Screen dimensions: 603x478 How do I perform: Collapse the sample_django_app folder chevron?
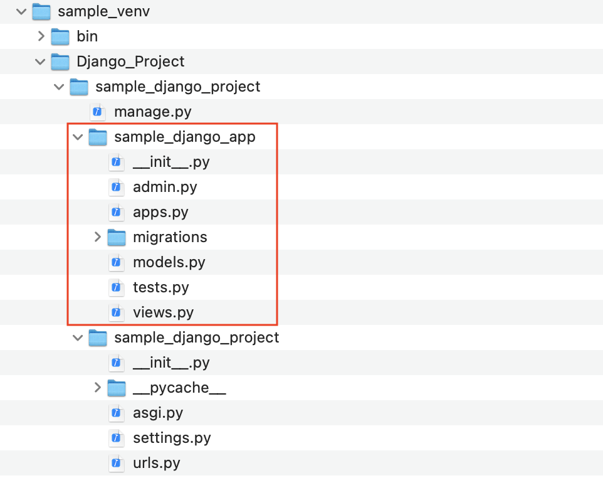click(78, 137)
